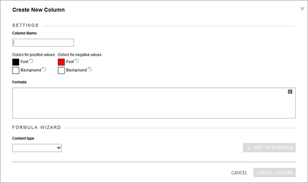Viewport: 308px width, 183px height.
Task: Reset the positive values Font color
Action: 31,61
